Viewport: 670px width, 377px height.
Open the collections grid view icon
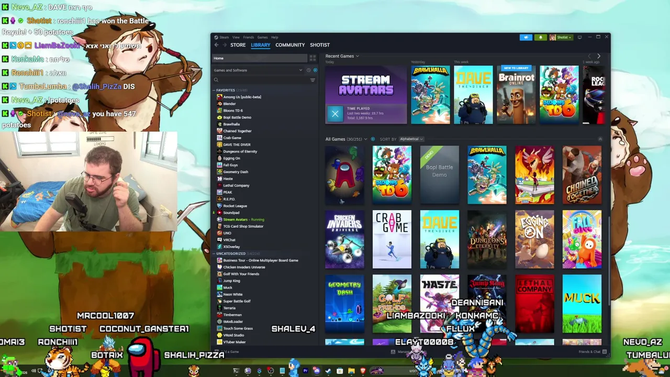312,58
